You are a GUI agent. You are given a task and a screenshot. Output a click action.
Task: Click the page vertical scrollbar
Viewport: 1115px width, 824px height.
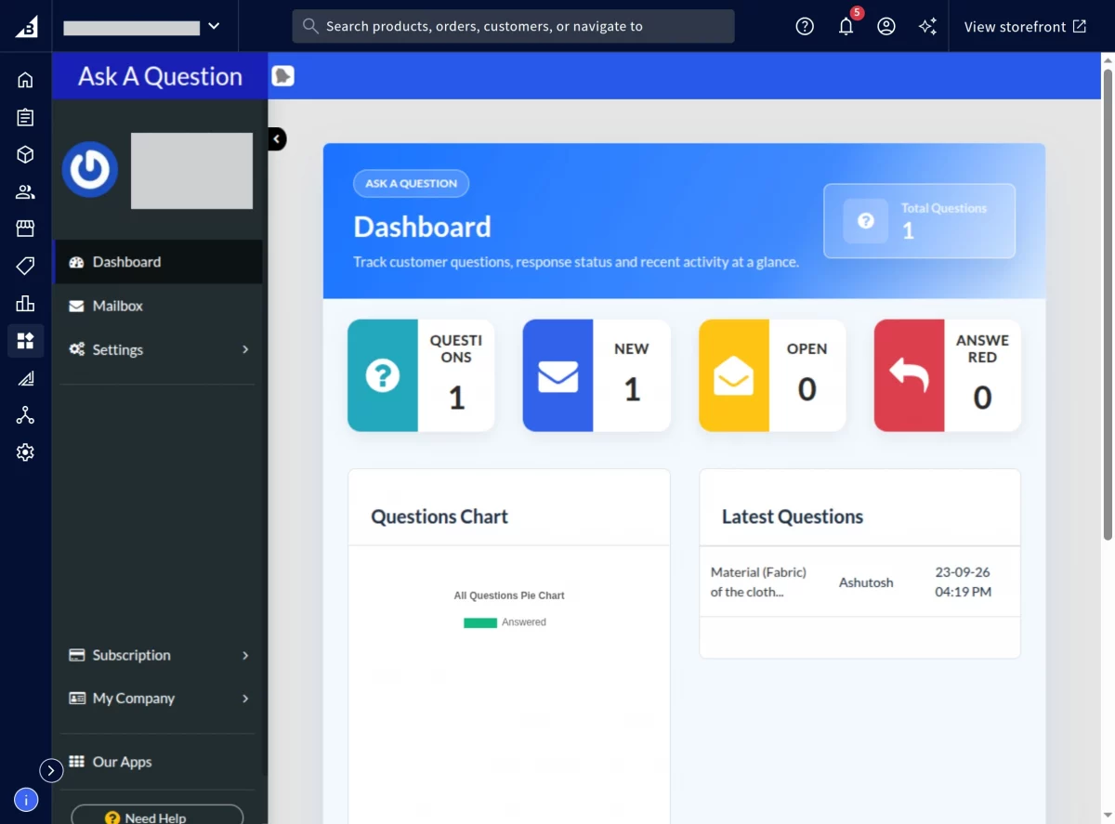(x=1108, y=305)
